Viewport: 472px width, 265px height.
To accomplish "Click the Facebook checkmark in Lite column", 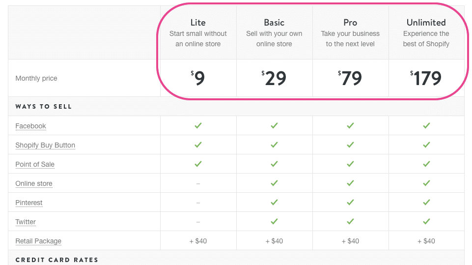I will (x=198, y=126).
